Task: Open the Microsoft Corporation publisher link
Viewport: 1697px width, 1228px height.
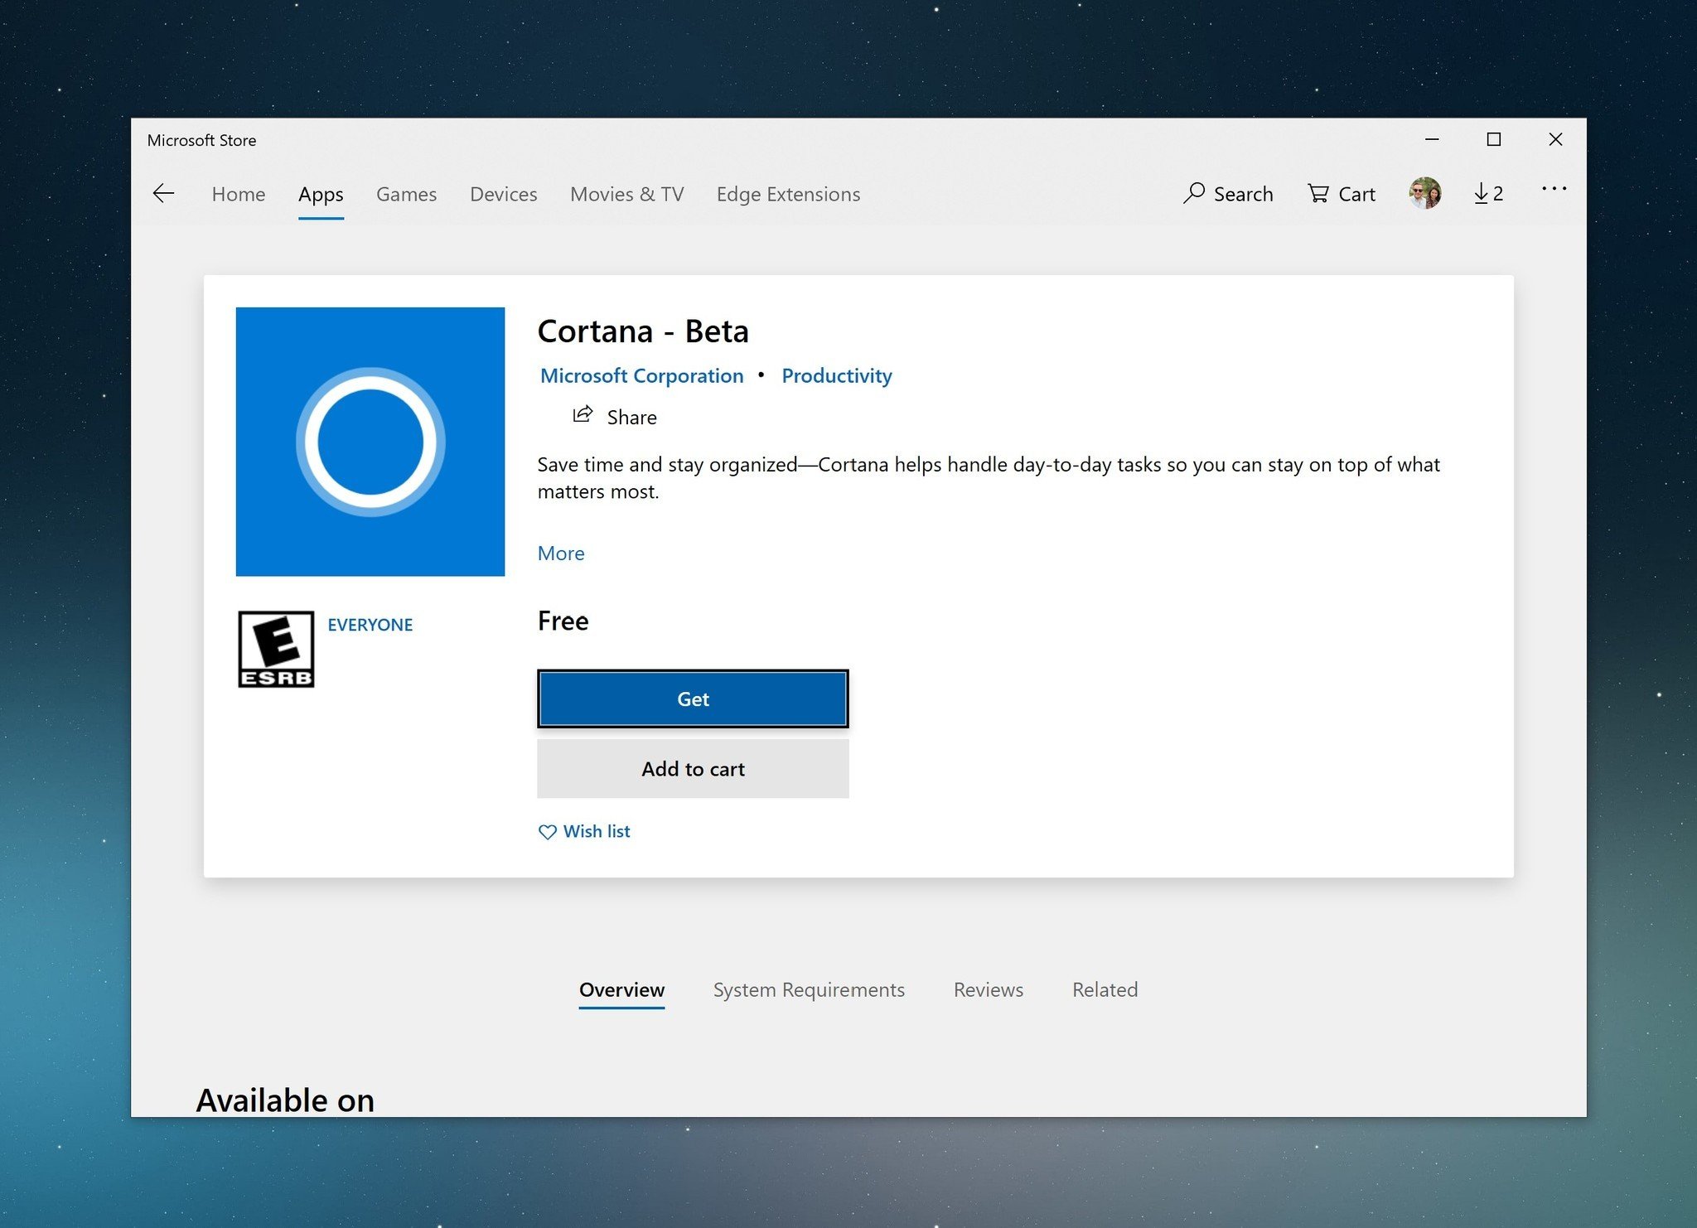Action: 642,375
